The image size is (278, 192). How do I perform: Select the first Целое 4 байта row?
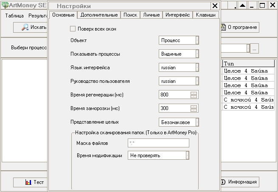pyautogui.click(x=248, y=71)
